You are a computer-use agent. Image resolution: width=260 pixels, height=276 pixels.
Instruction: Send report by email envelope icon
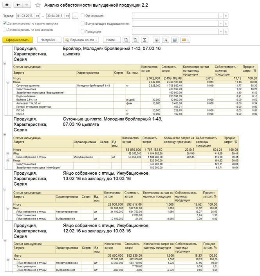185,40
